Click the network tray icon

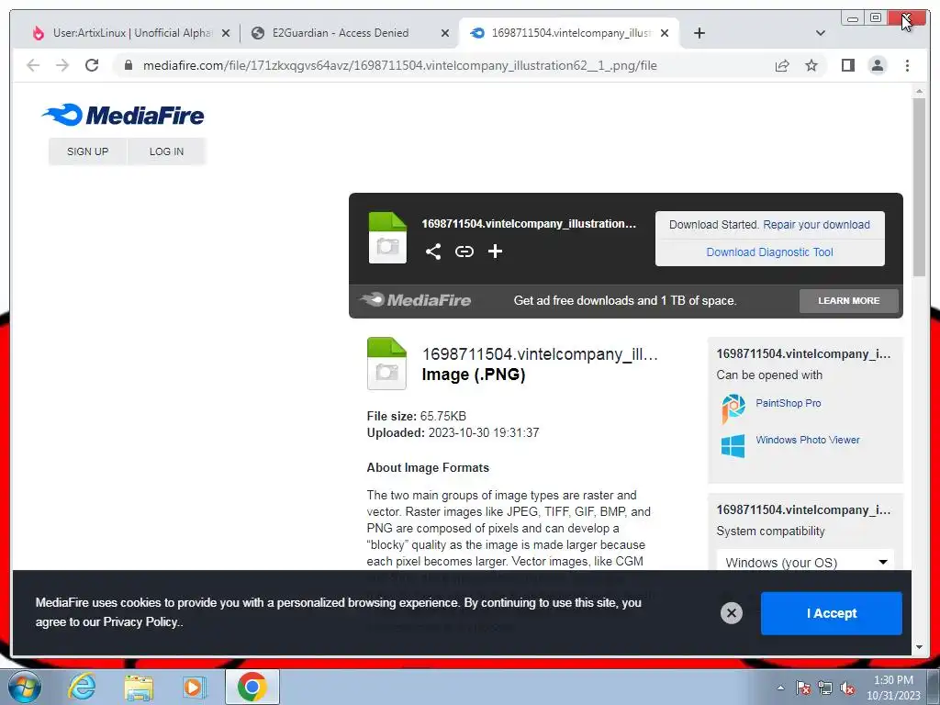point(825,688)
